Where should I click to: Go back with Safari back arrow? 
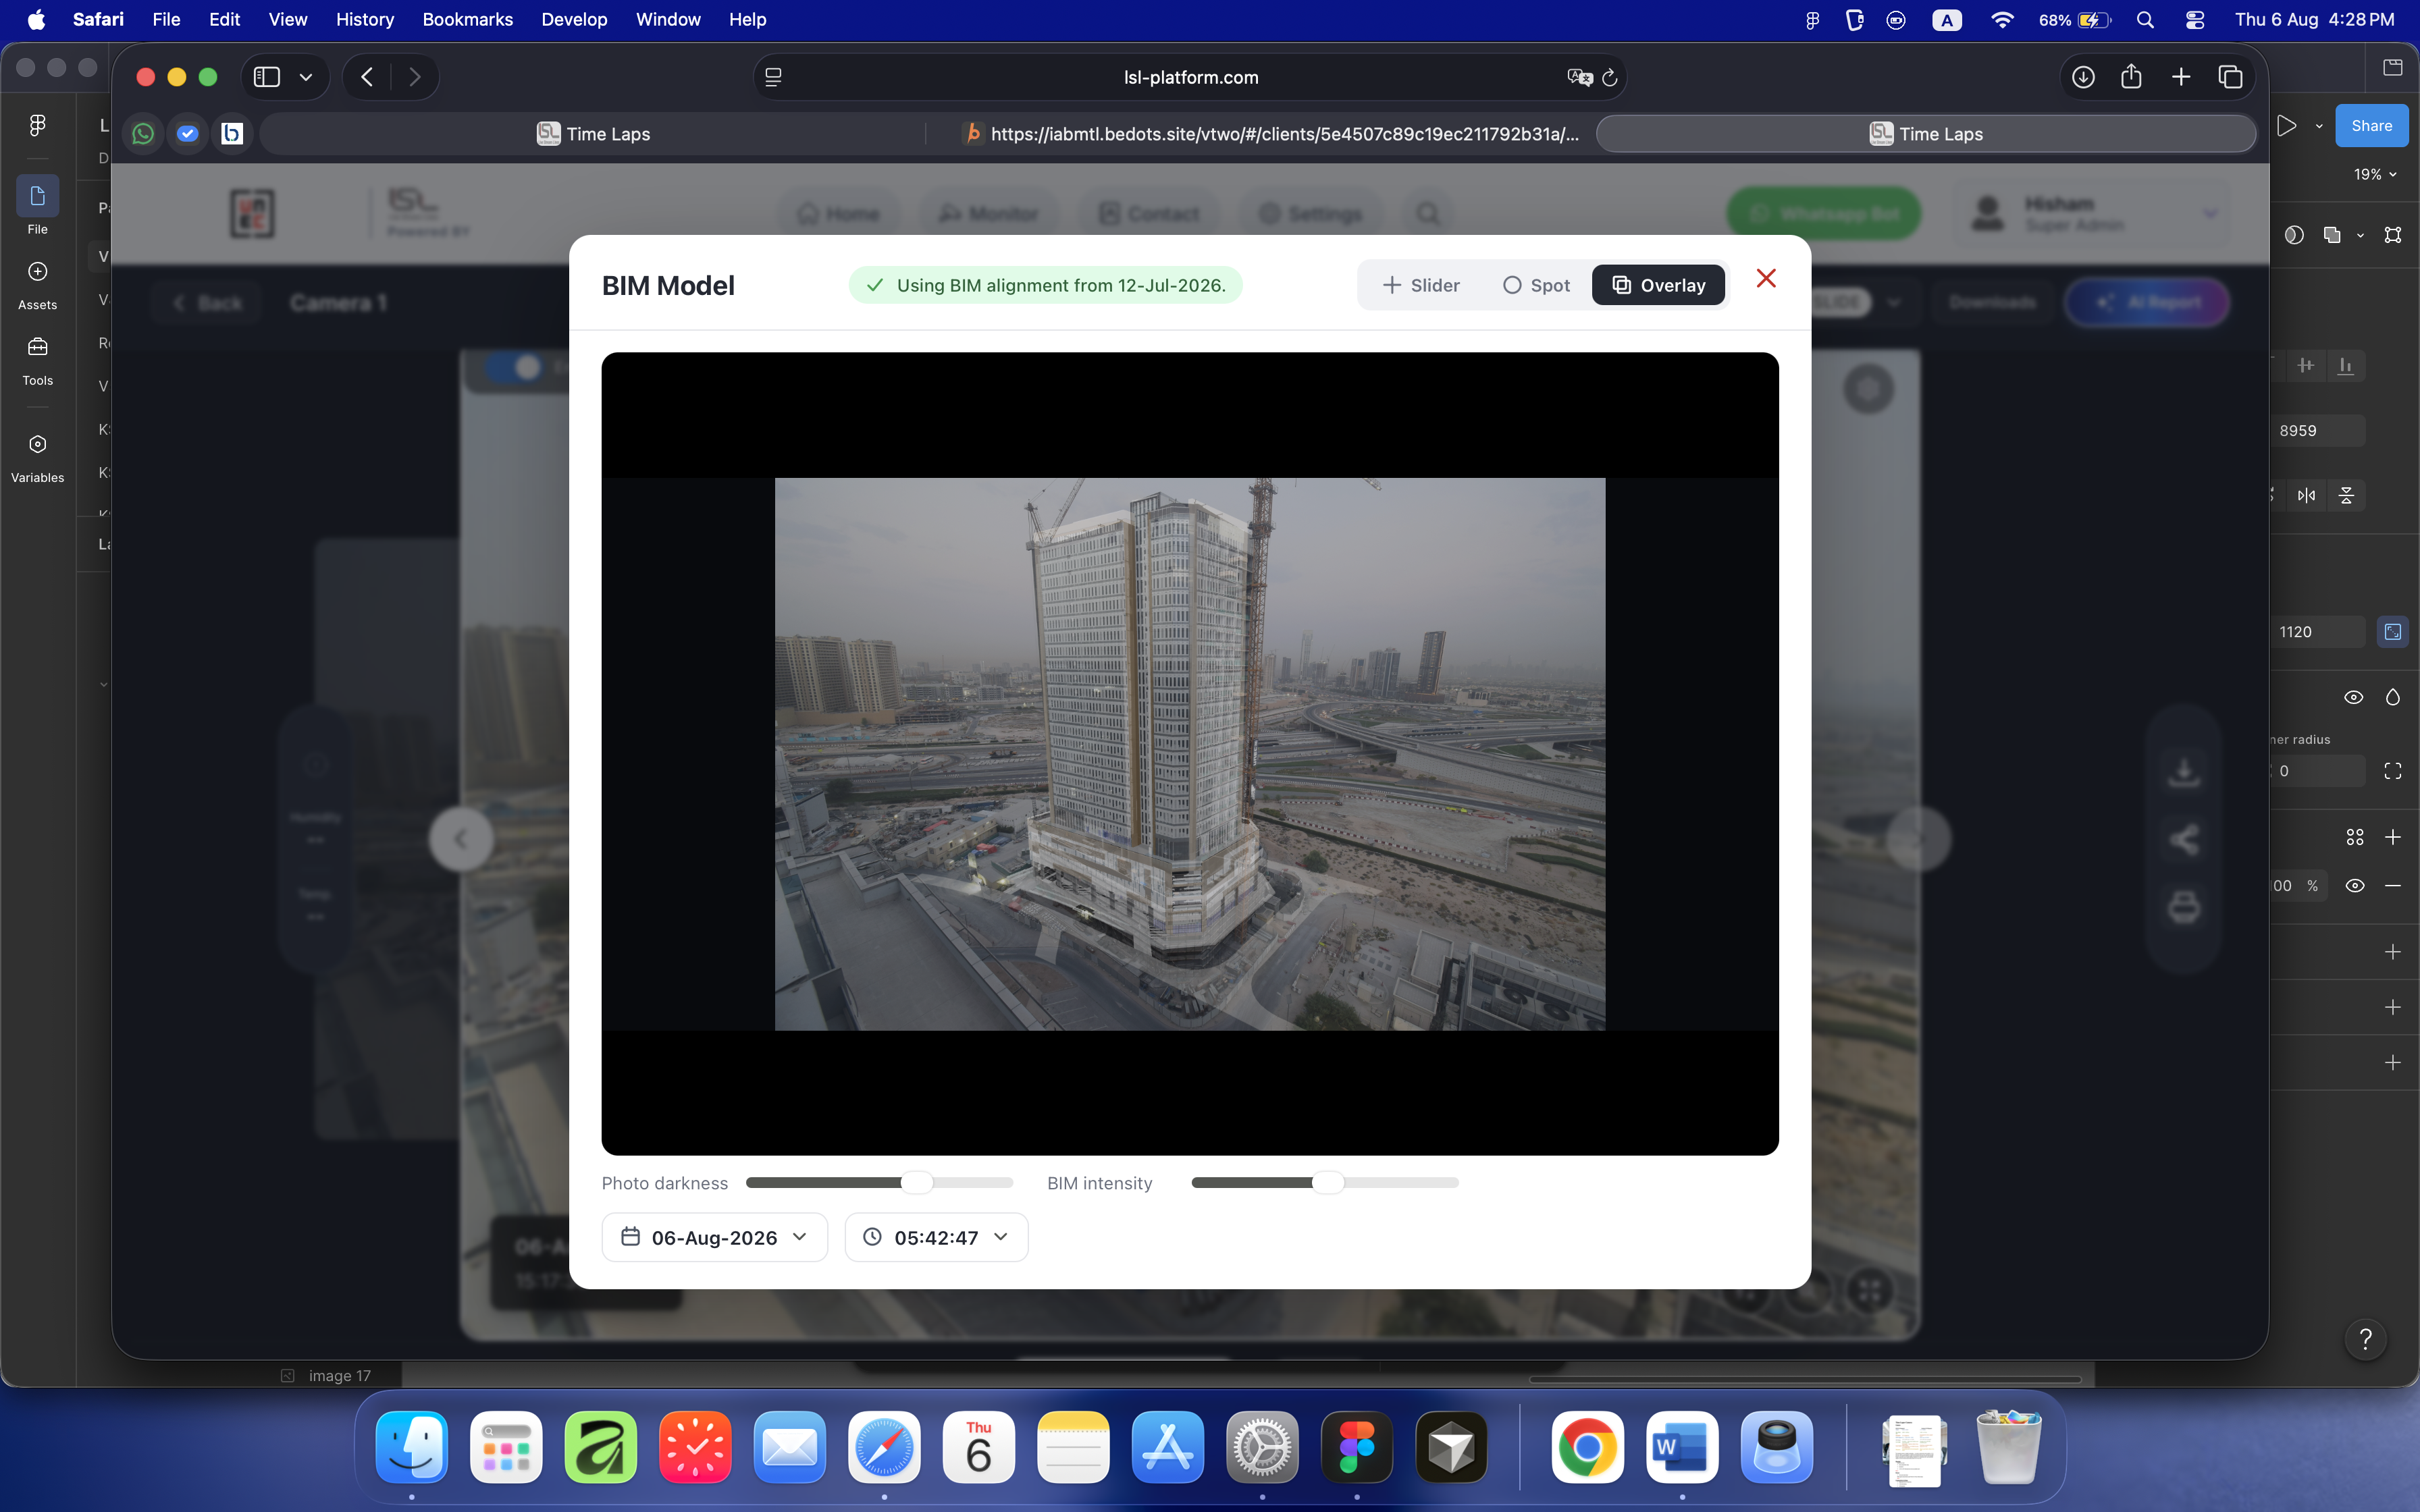[367, 77]
